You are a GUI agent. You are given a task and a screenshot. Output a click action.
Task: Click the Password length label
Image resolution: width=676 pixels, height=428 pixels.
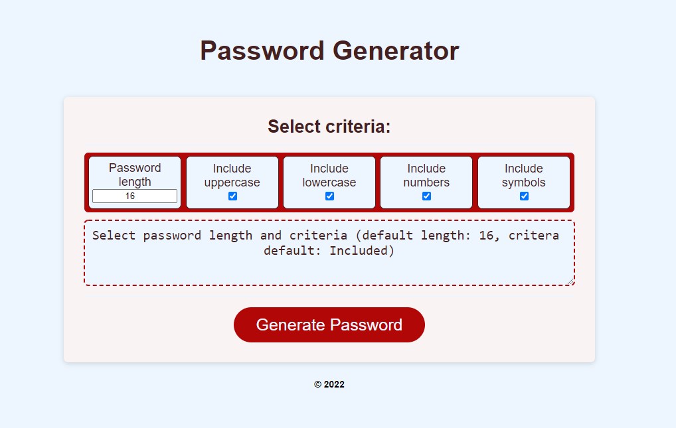135,175
